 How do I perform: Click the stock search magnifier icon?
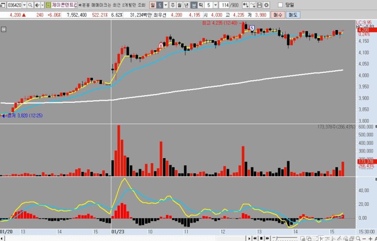click(x=30, y=5)
